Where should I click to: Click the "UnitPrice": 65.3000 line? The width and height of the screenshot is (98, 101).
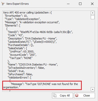pyautogui.click(x=22, y=51)
